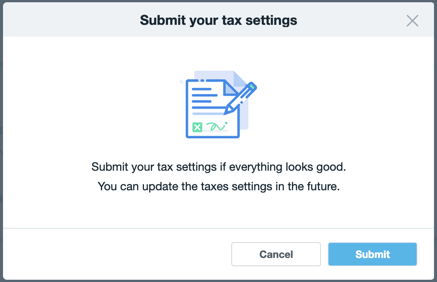
Task: Click the divider line above the buttons
Action: click(x=218, y=228)
